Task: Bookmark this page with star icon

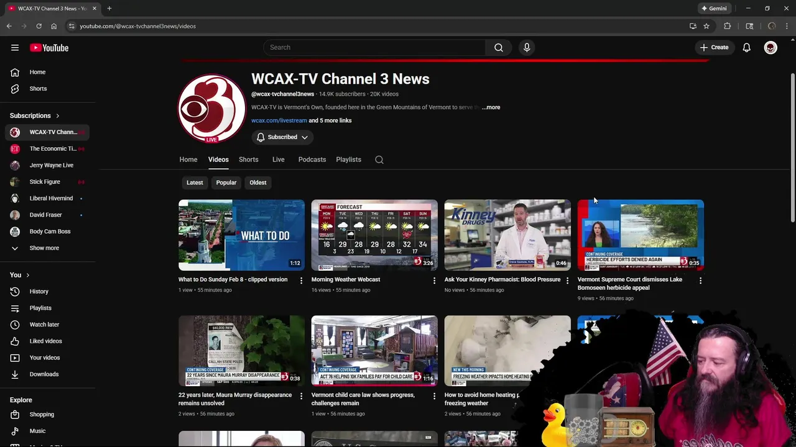Action: pyautogui.click(x=706, y=26)
